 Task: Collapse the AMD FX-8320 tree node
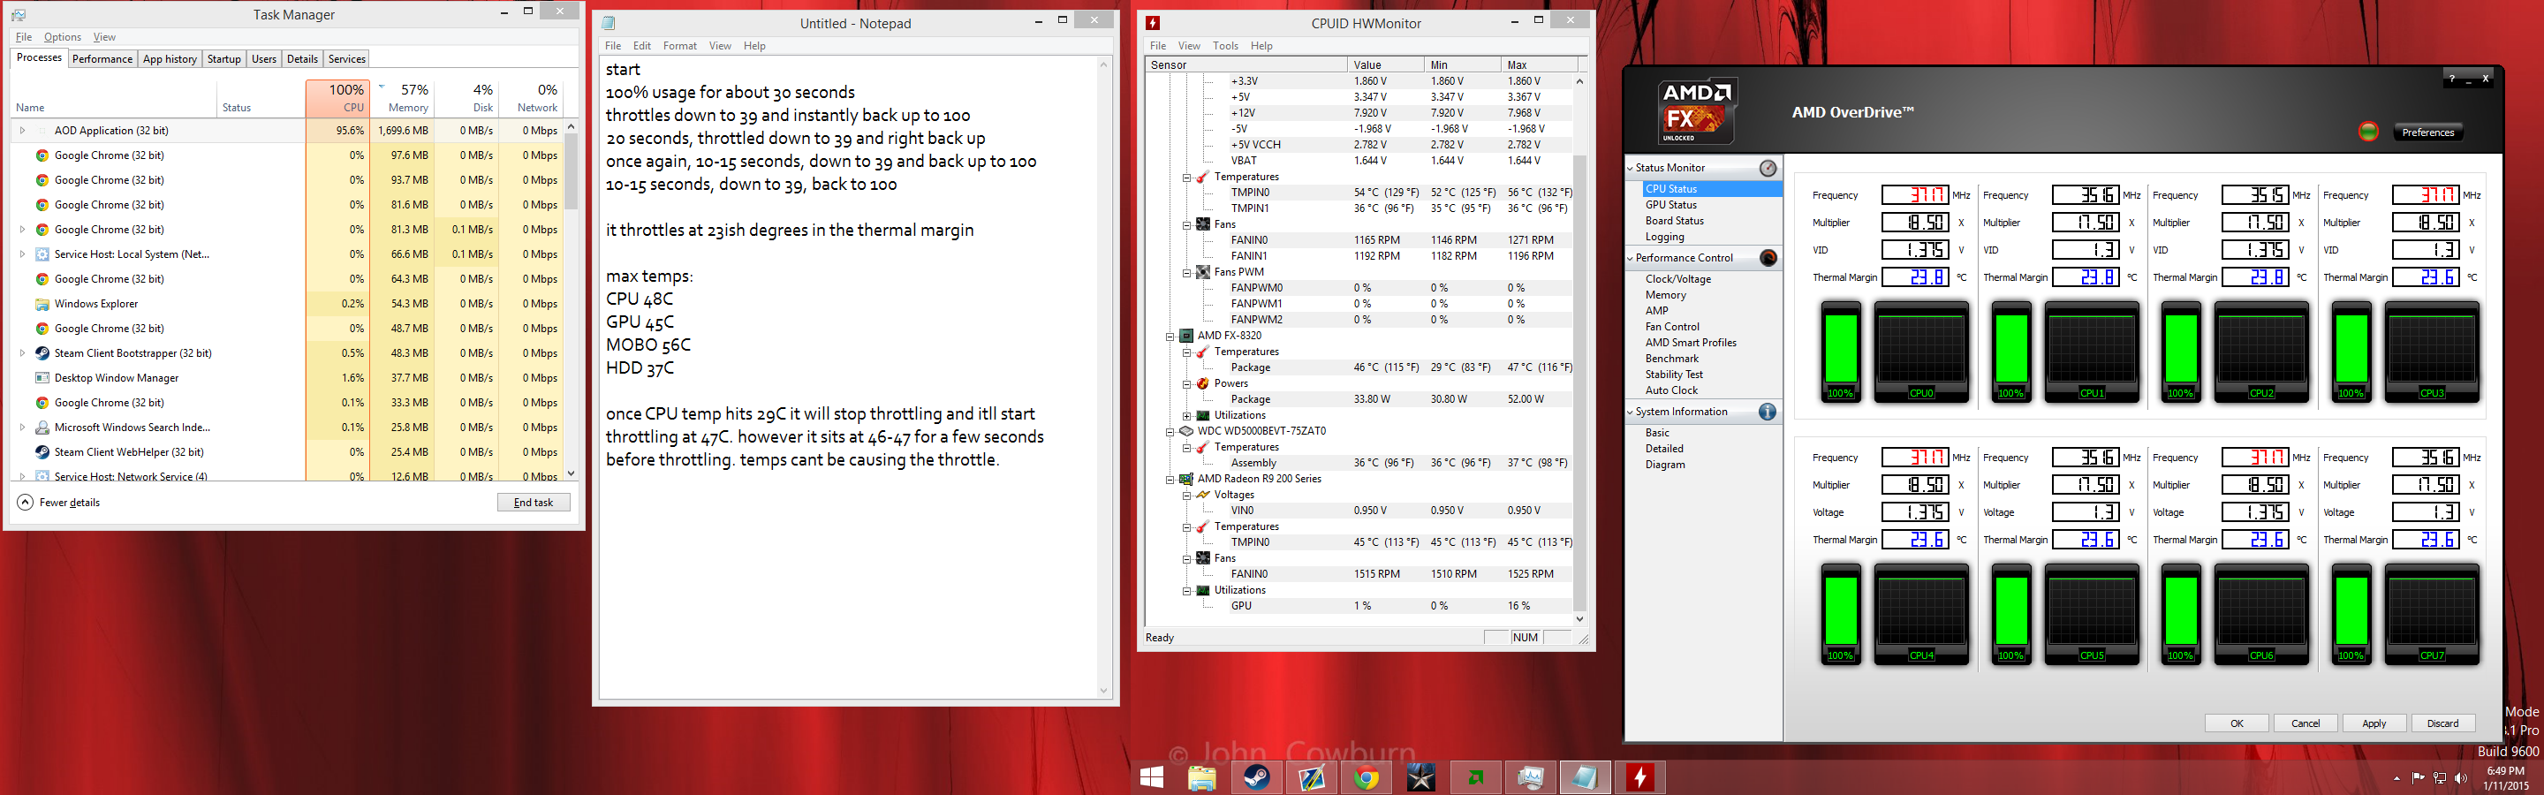1170,336
